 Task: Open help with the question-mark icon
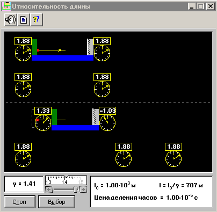(37, 20)
